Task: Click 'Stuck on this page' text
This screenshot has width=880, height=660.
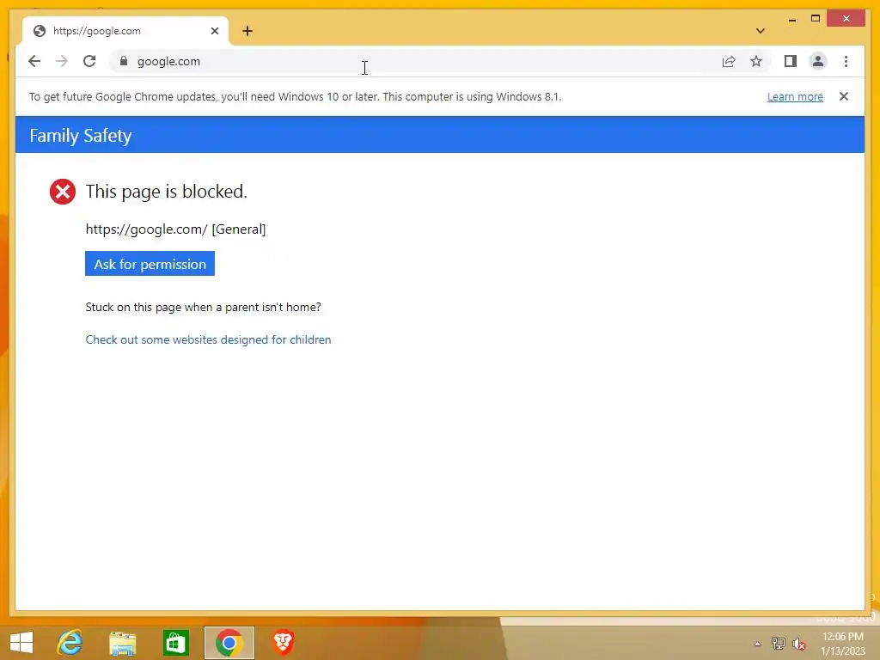Action: point(203,307)
